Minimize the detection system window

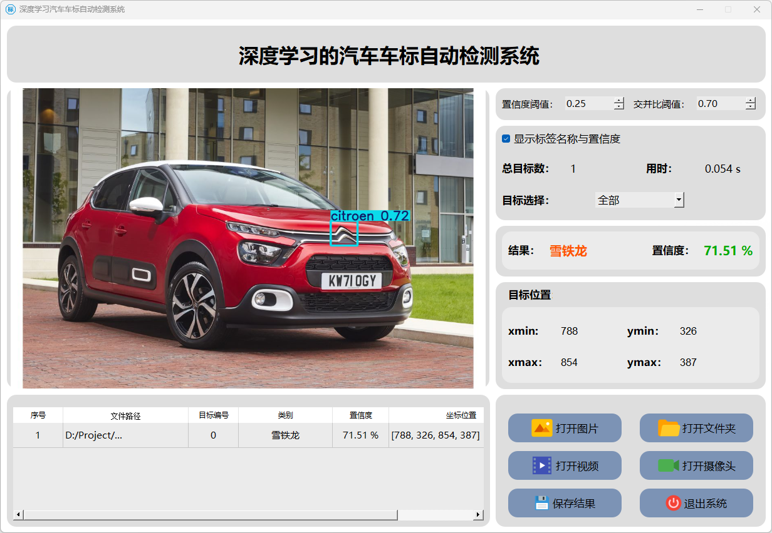pos(699,9)
